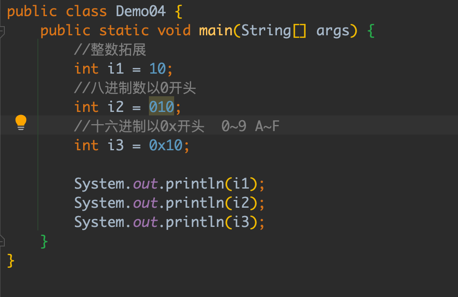Click the println(i2) statement
Screen dimensions: 458x297
point(169,203)
